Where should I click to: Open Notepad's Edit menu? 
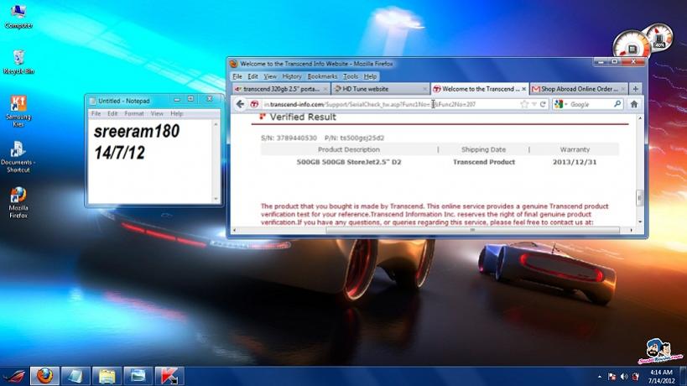[x=112, y=113]
